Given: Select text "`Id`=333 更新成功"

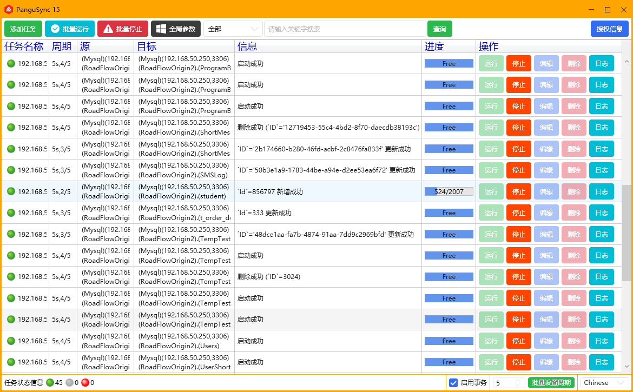Looking at the screenshot, I should click(x=264, y=213).
